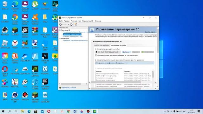
Task: Open Microsoft Store from taskbar
Action: pos(36,111)
